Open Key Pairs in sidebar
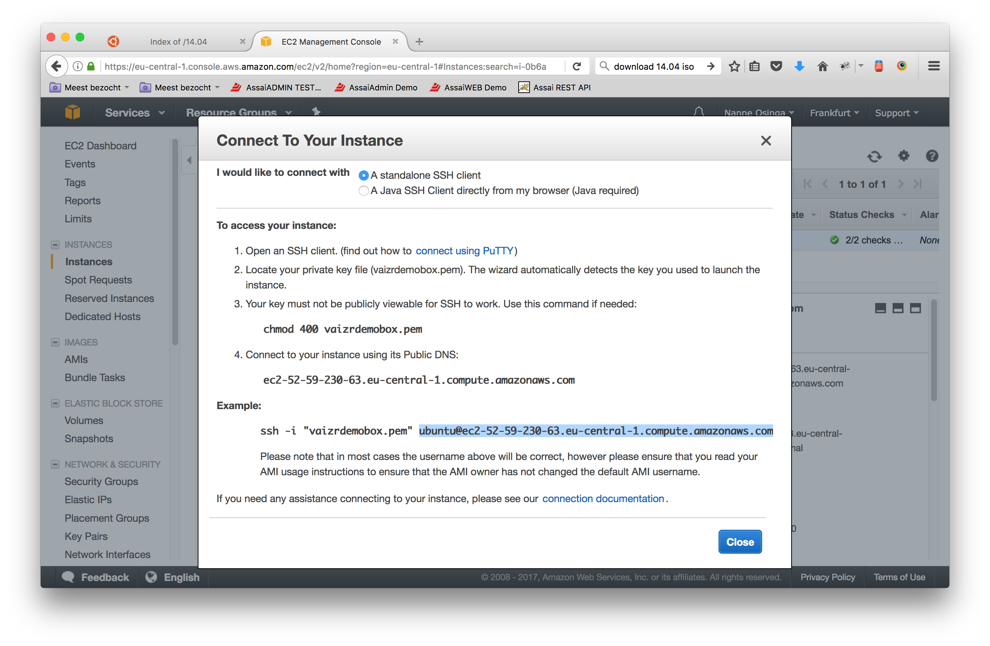The height and width of the screenshot is (646, 990). (86, 536)
